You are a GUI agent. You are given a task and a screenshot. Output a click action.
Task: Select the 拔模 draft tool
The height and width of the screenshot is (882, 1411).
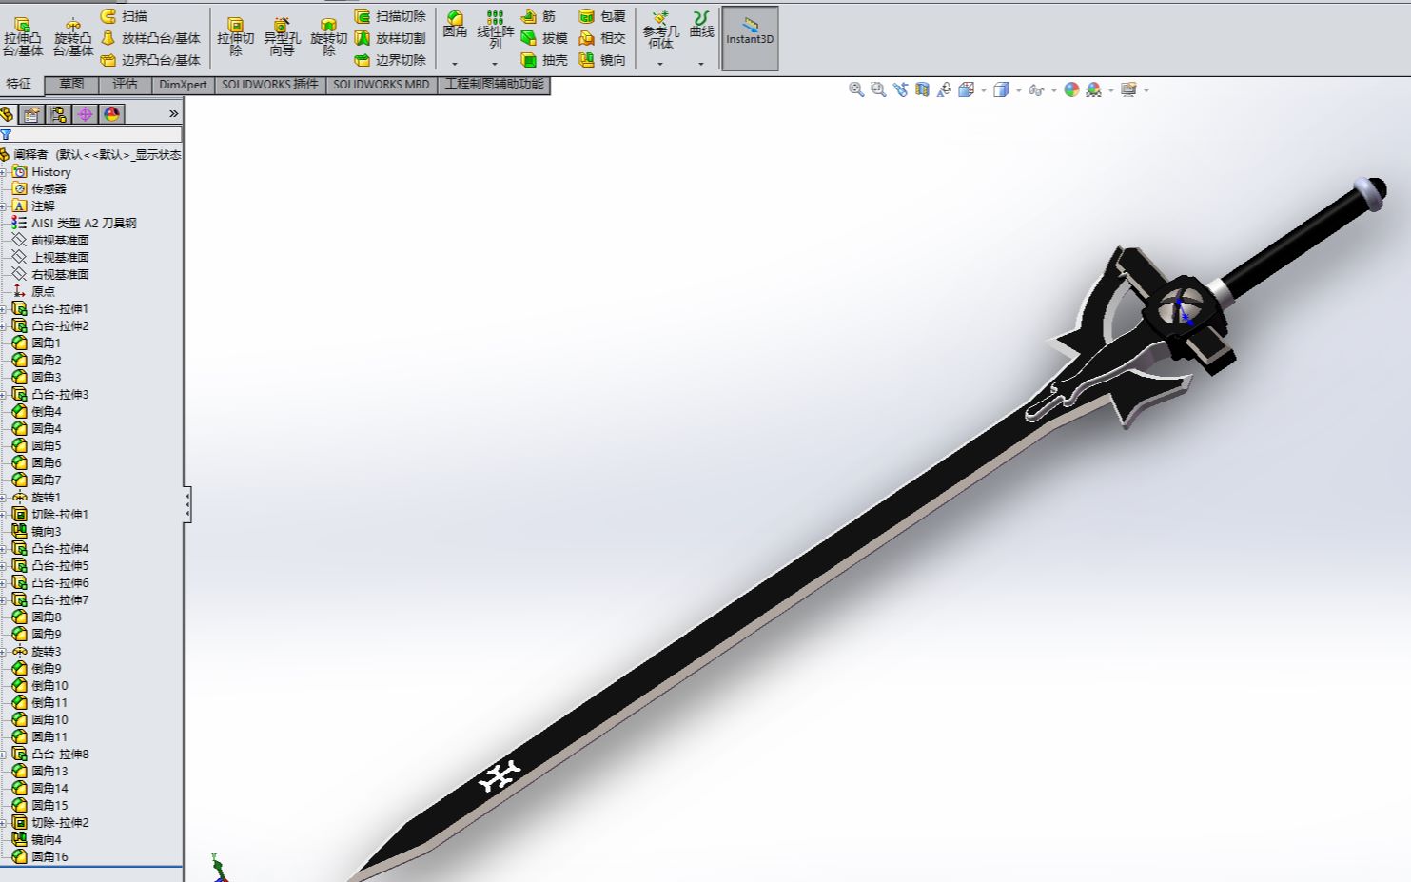click(544, 38)
